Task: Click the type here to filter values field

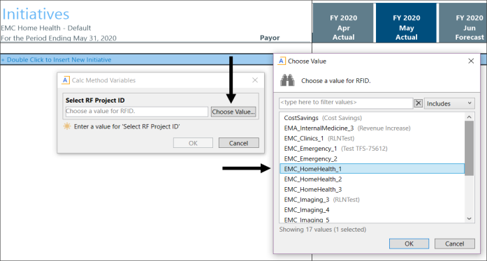Action: pyautogui.click(x=346, y=103)
